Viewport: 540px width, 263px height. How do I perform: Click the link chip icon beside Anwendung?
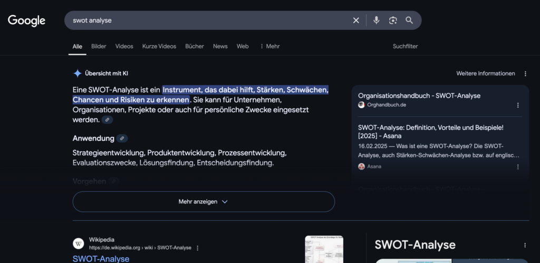pos(122,138)
